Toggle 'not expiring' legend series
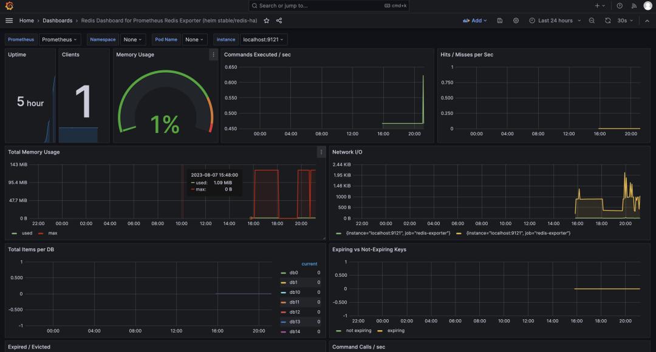The height and width of the screenshot is (352, 656). pos(358,331)
